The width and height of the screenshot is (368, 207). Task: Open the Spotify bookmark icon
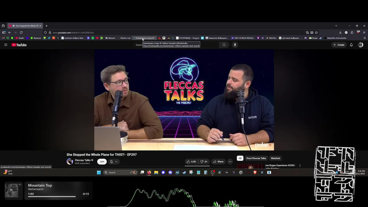point(93,38)
